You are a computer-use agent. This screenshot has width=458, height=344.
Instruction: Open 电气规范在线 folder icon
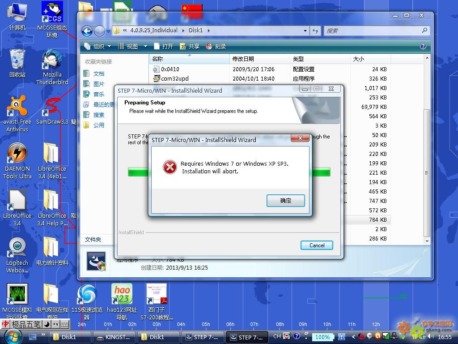pos(52,301)
